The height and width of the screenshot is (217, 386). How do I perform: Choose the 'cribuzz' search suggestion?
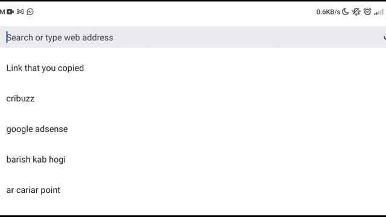[x=20, y=99]
